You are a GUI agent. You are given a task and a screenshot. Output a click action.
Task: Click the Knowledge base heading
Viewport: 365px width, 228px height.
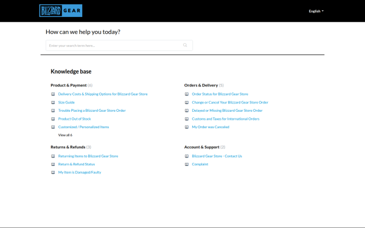point(71,71)
